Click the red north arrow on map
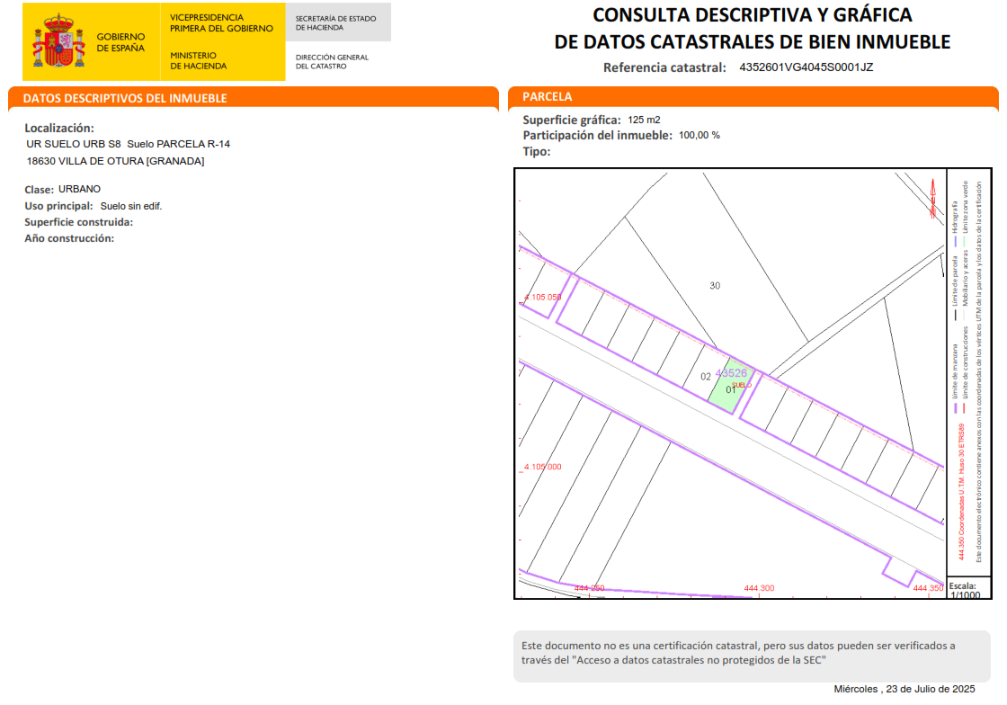Image resolution: width=1007 pixels, height=705 pixels. pos(932,199)
